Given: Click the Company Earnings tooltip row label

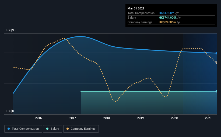Looking at the screenshot, I should [140, 22].
